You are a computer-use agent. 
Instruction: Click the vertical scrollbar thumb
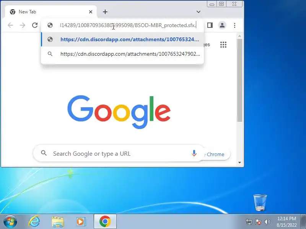(x=240, y=80)
